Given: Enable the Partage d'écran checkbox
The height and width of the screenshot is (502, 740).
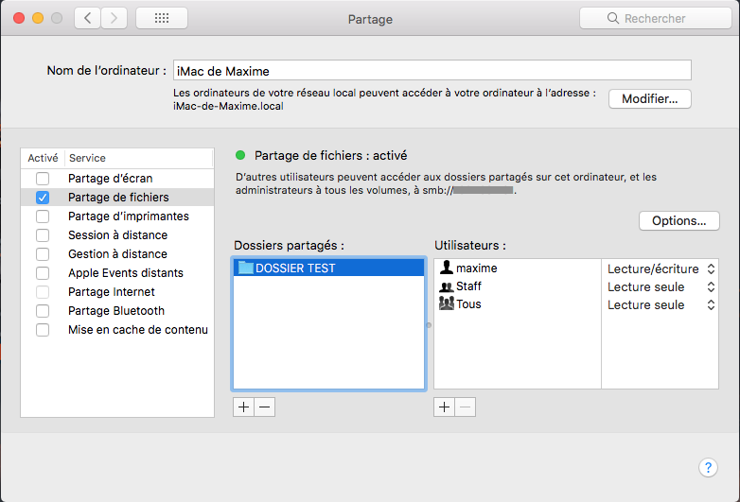Looking at the screenshot, I should coord(43,179).
